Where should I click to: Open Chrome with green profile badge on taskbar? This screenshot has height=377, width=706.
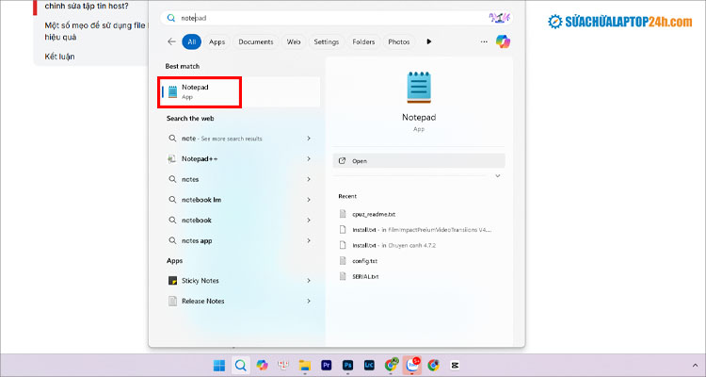pyautogui.click(x=391, y=365)
